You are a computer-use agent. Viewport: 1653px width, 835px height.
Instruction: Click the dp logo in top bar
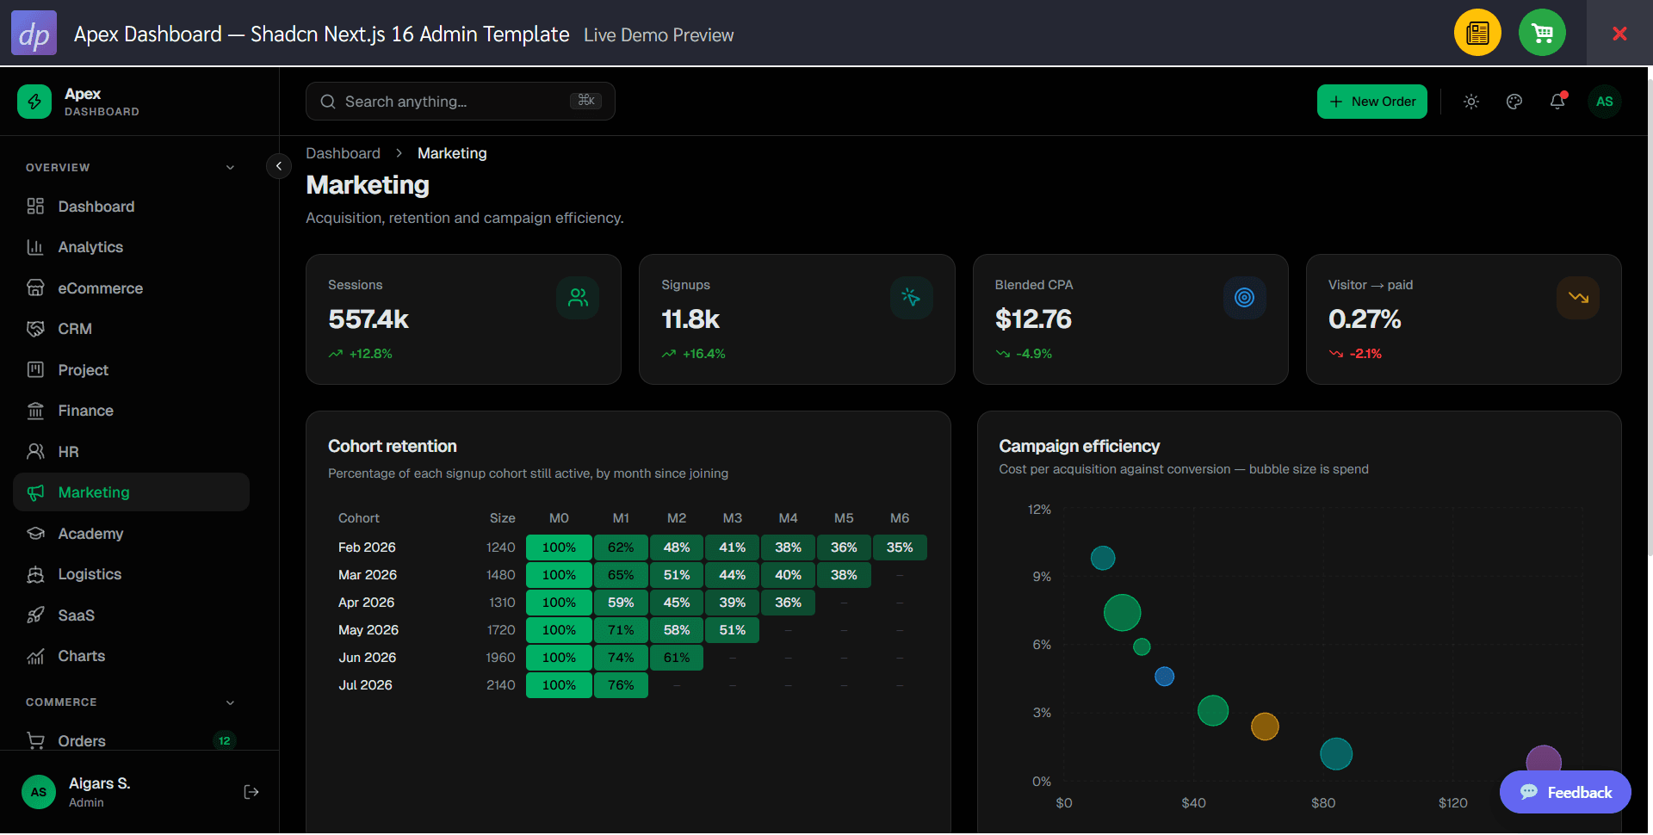pos(34,33)
